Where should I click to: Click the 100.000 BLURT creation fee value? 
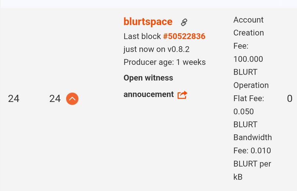[x=248, y=66]
